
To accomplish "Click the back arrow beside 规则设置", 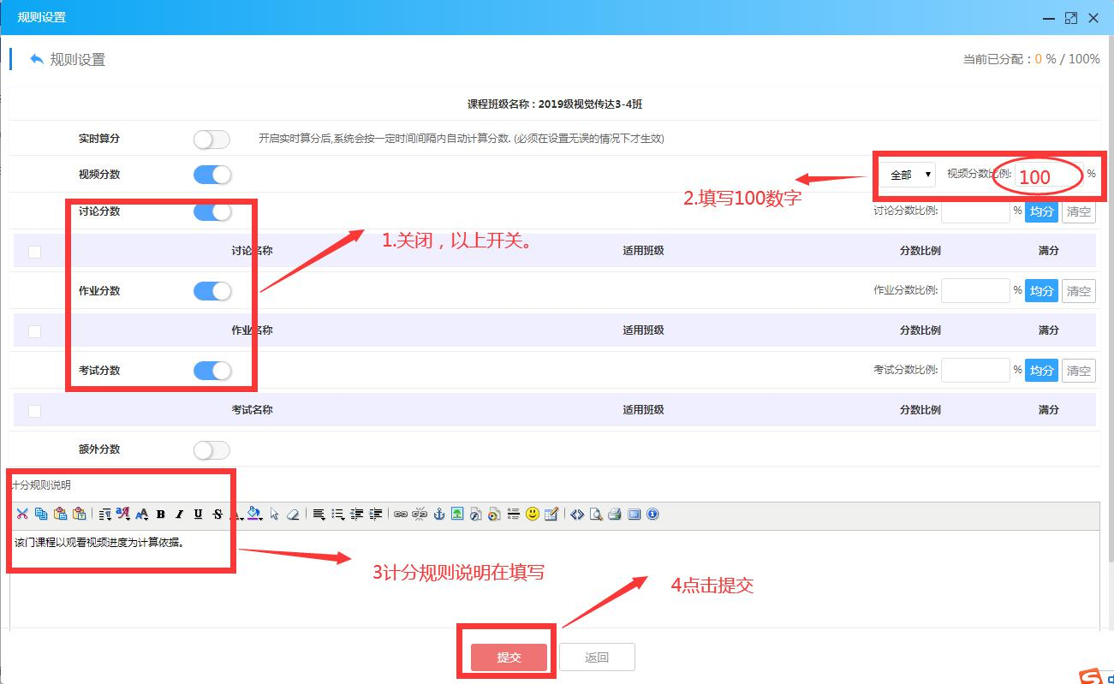I will tap(36, 59).
